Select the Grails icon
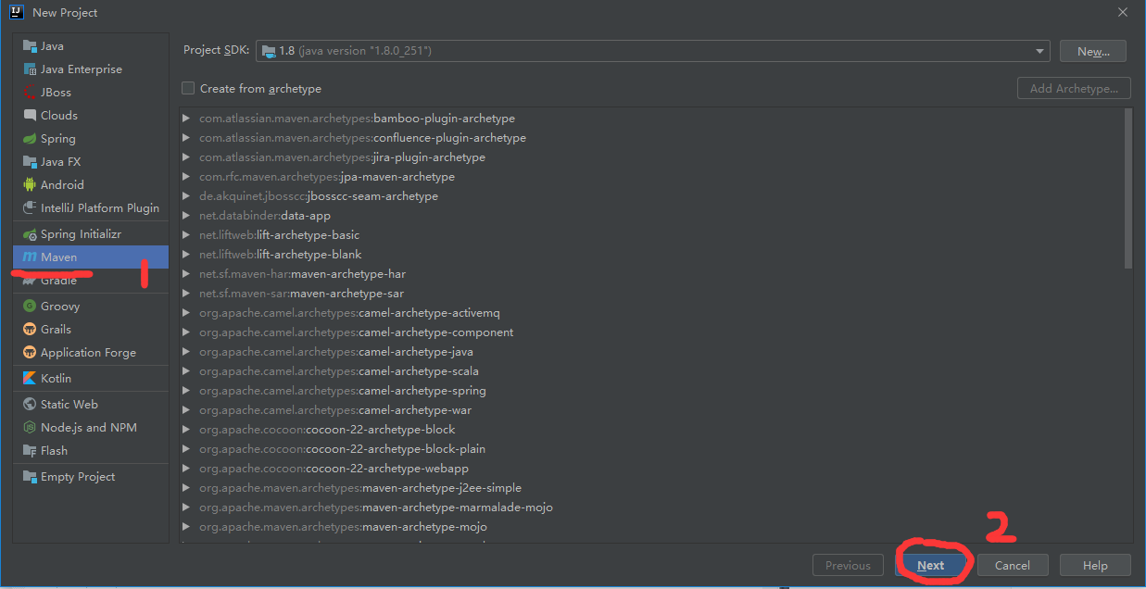The height and width of the screenshot is (589, 1146). (x=30, y=330)
